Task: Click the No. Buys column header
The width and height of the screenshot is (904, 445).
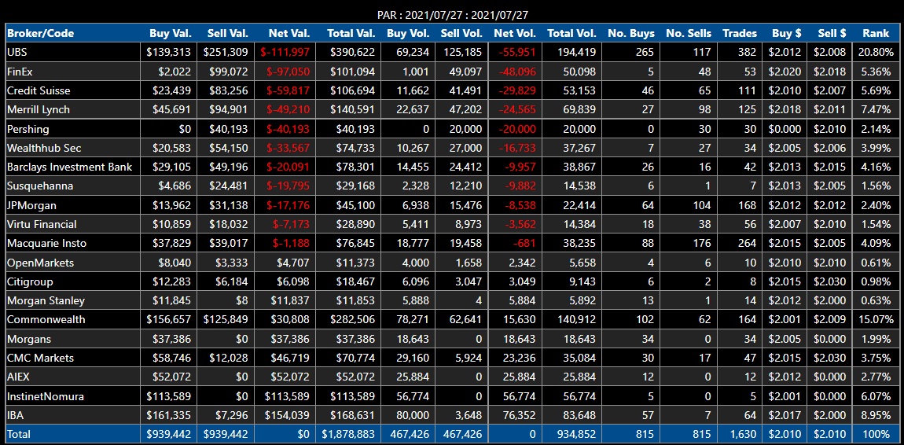Action: click(x=630, y=34)
